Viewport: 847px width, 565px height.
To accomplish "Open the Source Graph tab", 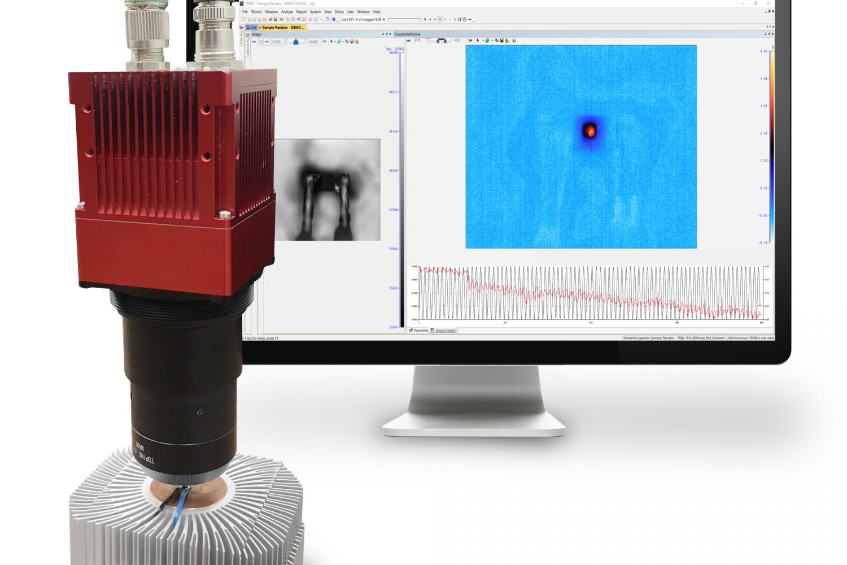I will point(445,331).
